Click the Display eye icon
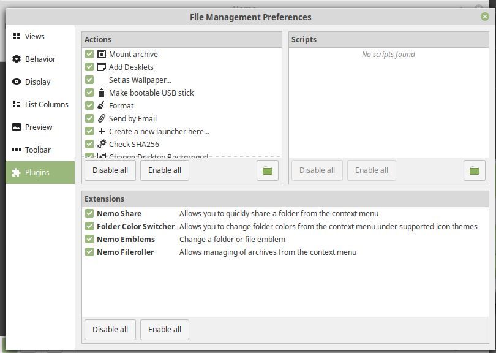 (x=17, y=82)
